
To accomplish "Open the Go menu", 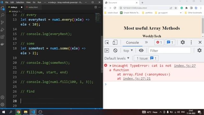I will (x=34, y=2).
